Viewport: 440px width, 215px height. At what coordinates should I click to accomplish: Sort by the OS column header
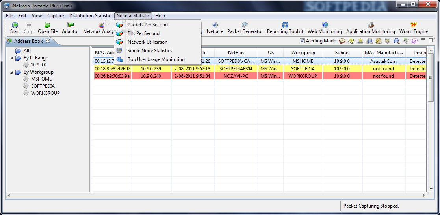271,52
